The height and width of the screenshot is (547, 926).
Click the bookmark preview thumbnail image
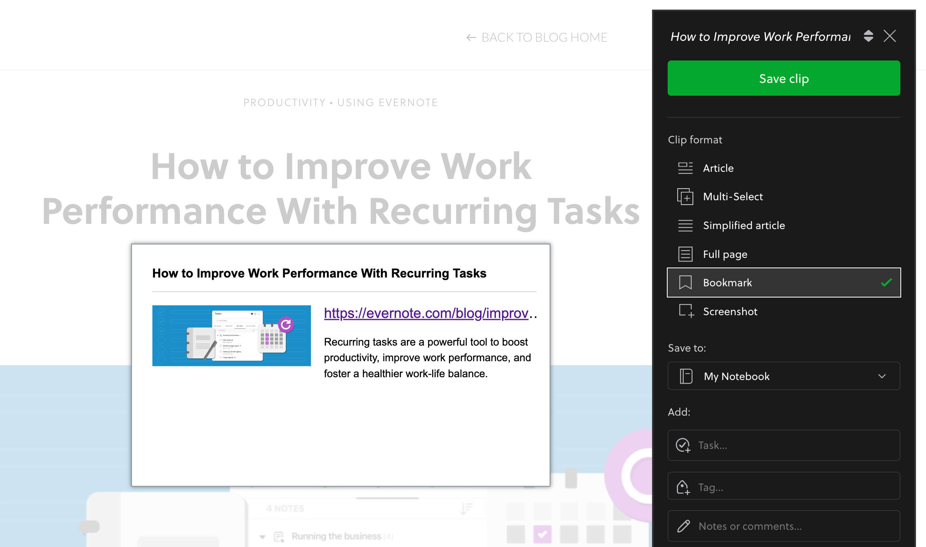coord(231,336)
